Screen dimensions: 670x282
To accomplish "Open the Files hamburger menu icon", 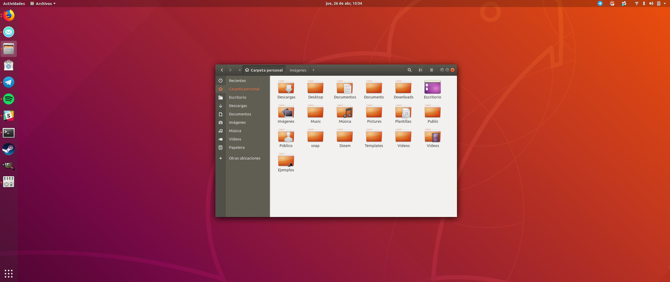I will (x=431, y=70).
